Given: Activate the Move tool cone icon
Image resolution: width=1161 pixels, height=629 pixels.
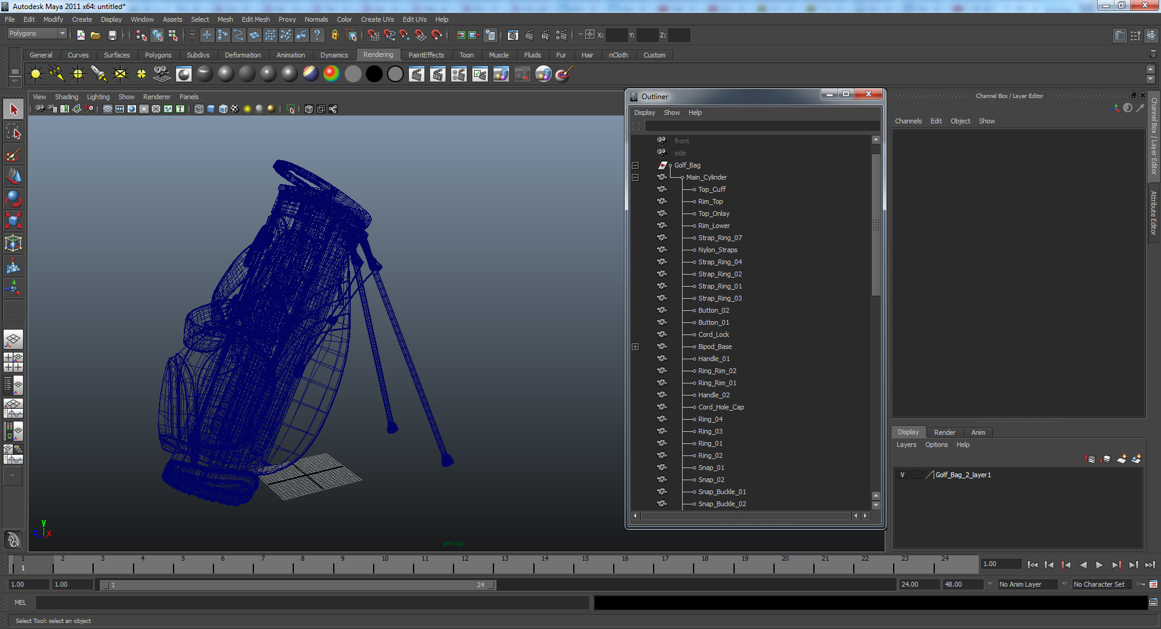Looking at the screenshot, I should (x=13, y=176).
